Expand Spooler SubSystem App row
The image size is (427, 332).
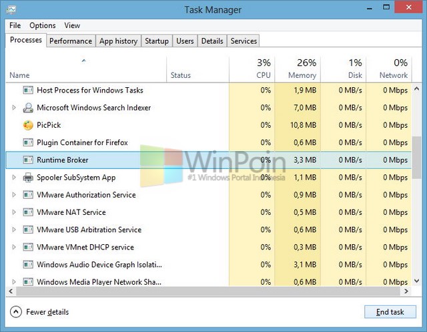[14, 177]
